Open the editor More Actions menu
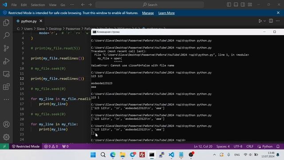The image size is (284, 160). pos(278,21)
